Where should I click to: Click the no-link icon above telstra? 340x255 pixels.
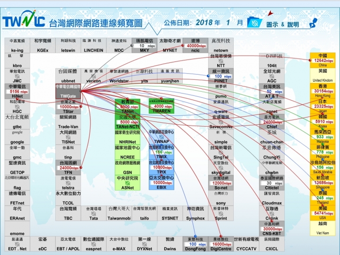tap(68, 183)
